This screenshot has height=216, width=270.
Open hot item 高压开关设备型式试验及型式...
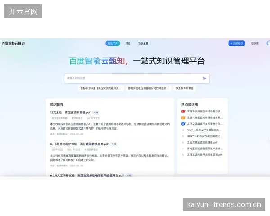click(x=205, y=112)
